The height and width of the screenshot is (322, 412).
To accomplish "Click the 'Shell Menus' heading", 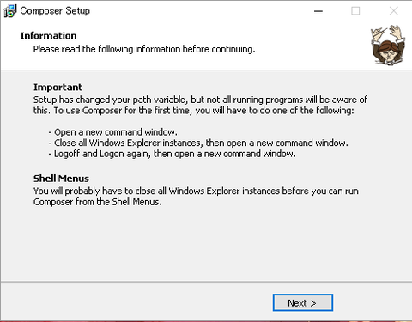I will [61, 179].
